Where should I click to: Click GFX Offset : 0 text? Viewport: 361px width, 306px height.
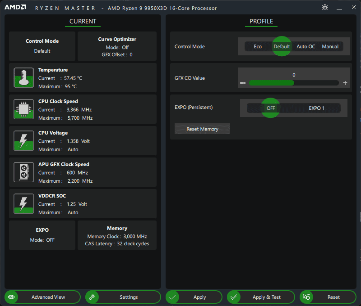tap(117, 54)
